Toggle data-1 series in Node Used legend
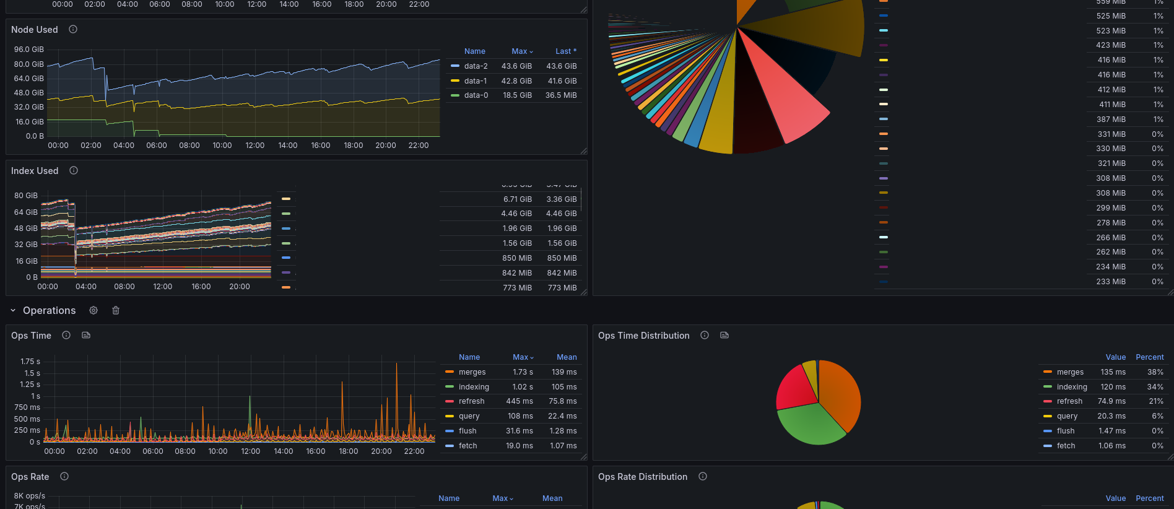The image size is (1174, 509). 476,81
